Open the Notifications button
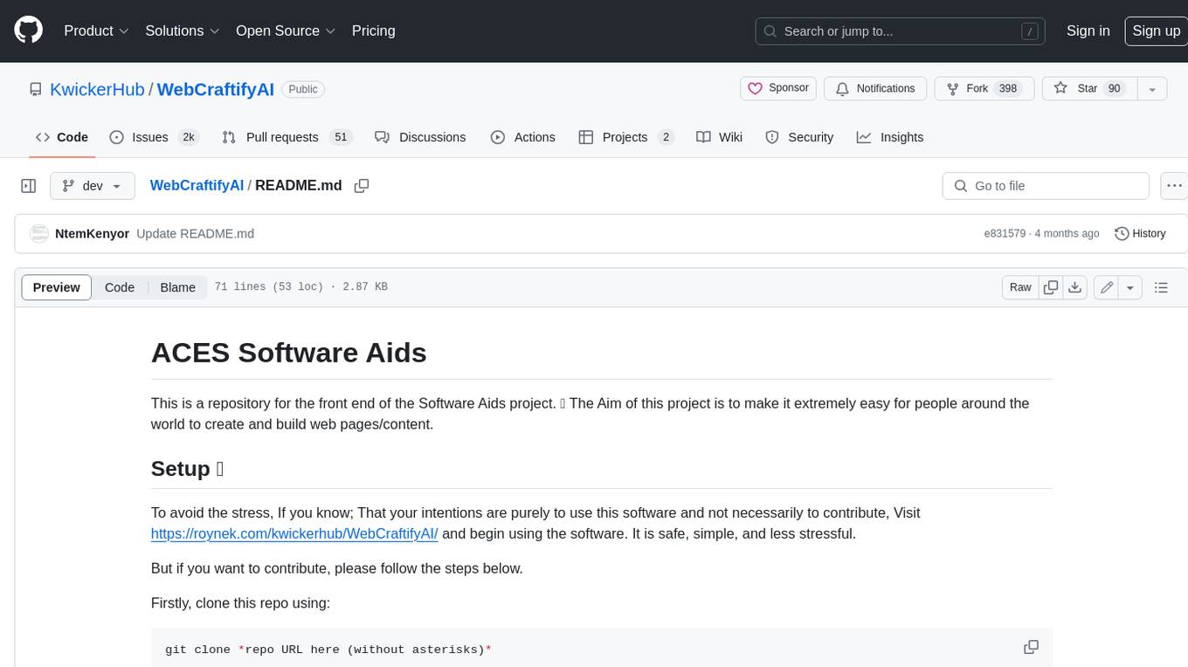 point(875,88)
